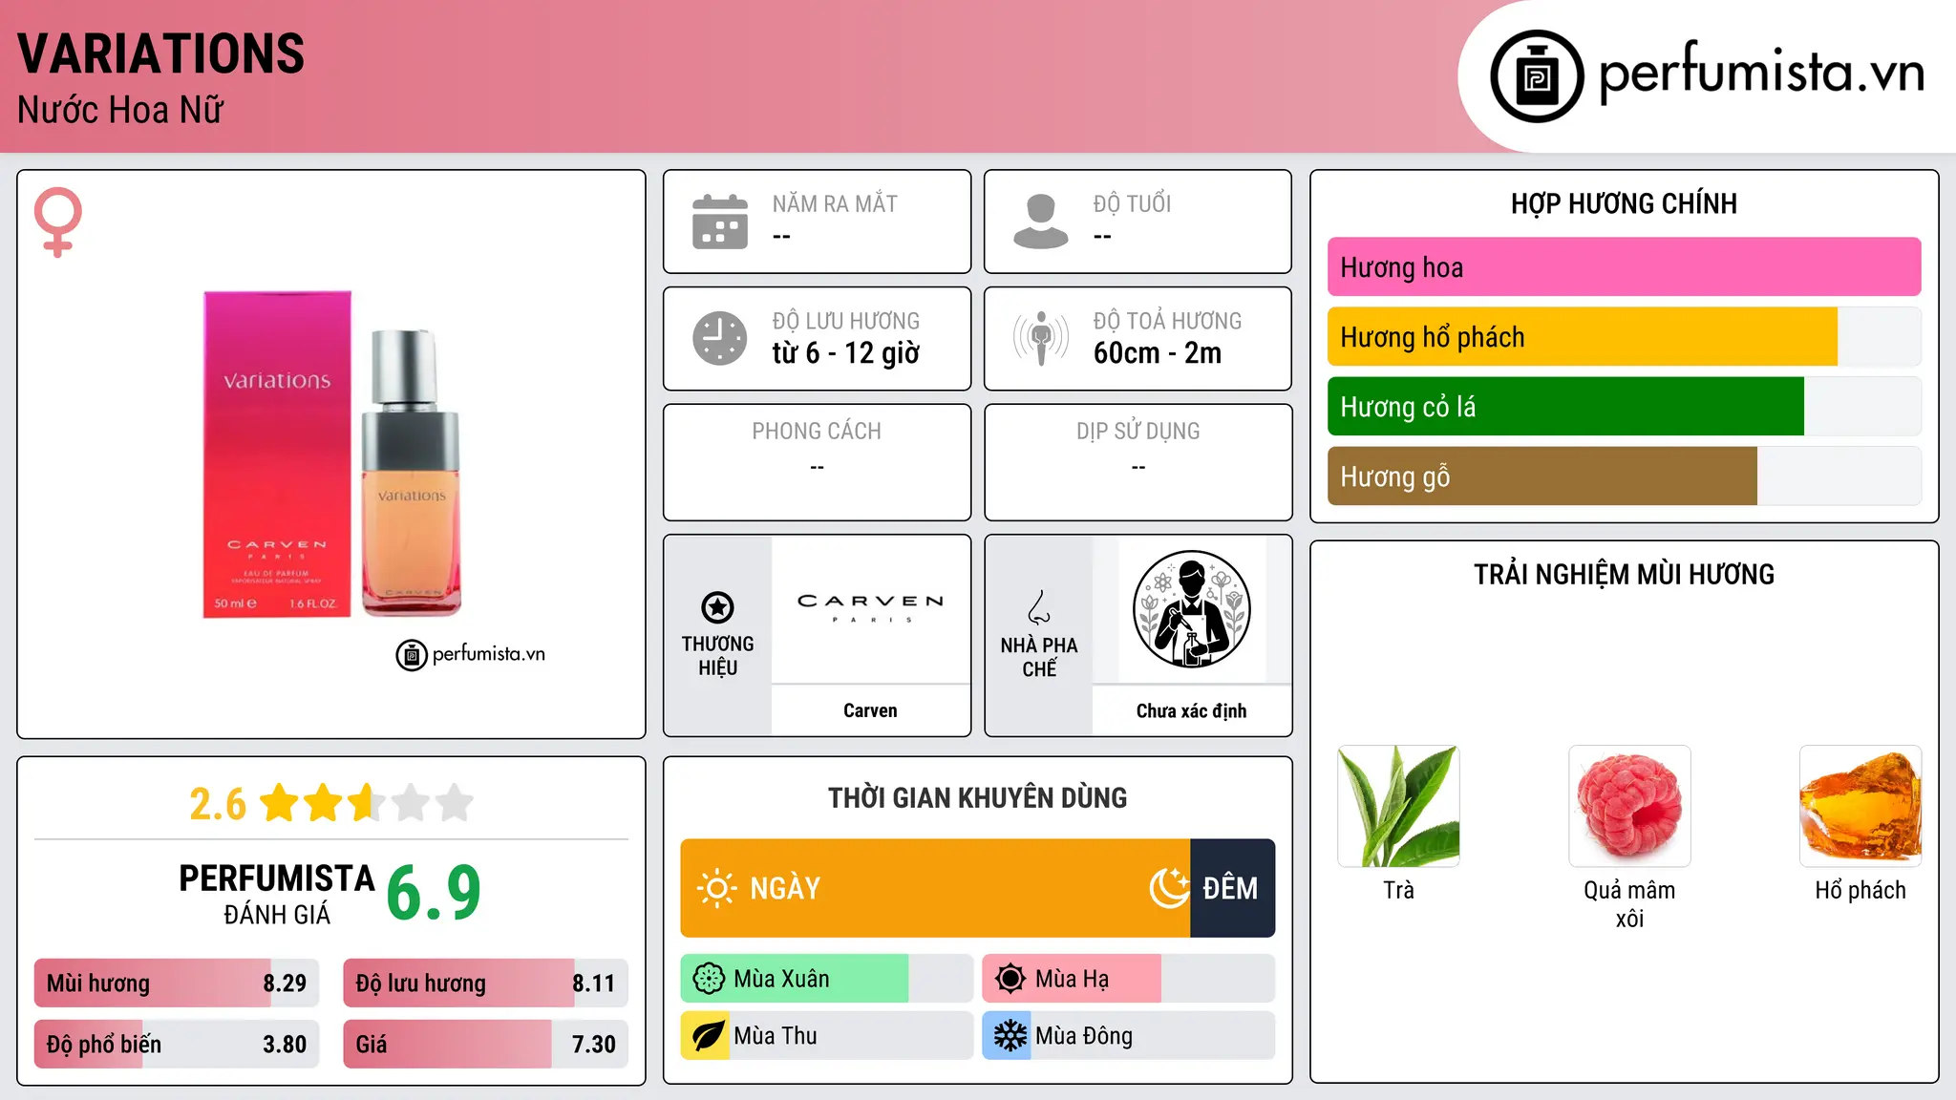This screenshot has width=1956, height=1100.
Task: Click the snowflake icon for Mùa Đông
Action: point(1010,1036)
